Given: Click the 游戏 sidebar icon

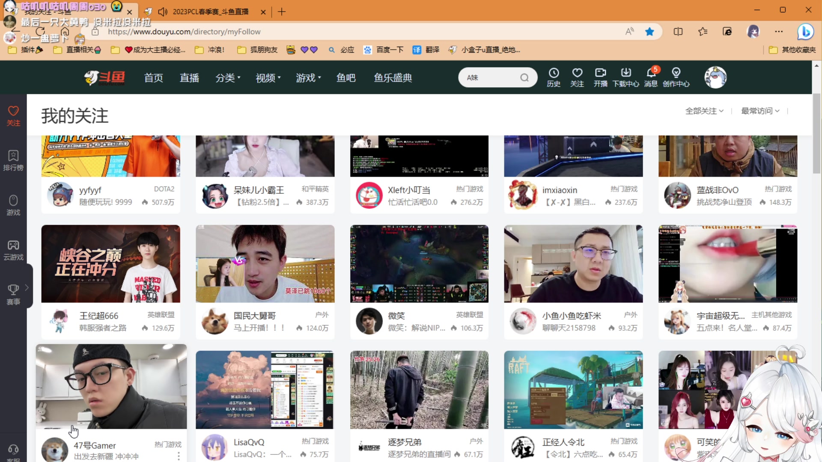Looking at the screenshot, I should [13, 204].
